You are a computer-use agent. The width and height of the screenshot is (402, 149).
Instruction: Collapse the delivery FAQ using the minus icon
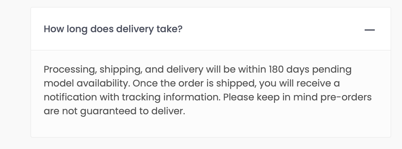coord(369,30)
